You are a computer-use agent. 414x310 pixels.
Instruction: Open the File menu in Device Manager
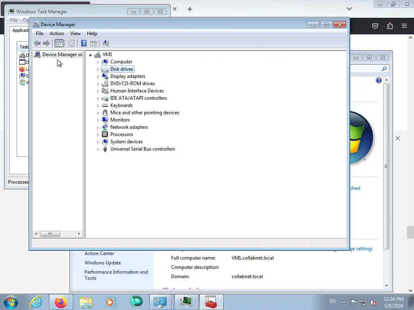pyautogui.click(x=40, y=34)
